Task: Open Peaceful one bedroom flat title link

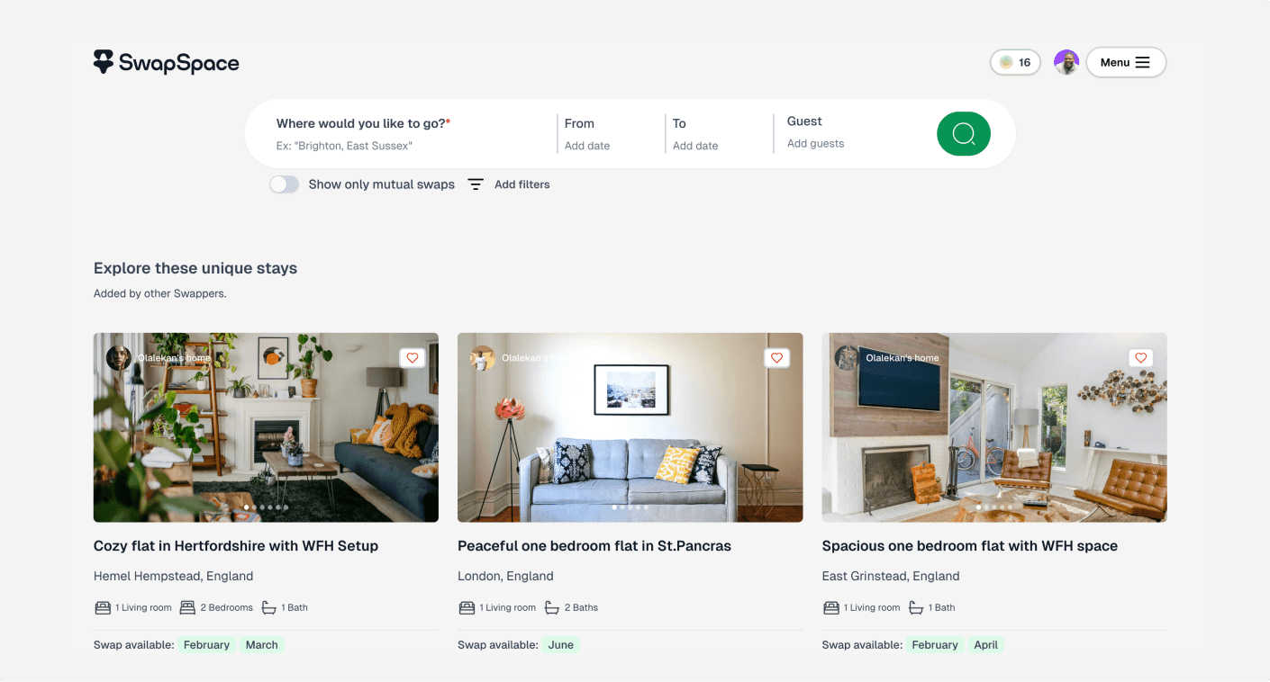Action: point(594,546)
